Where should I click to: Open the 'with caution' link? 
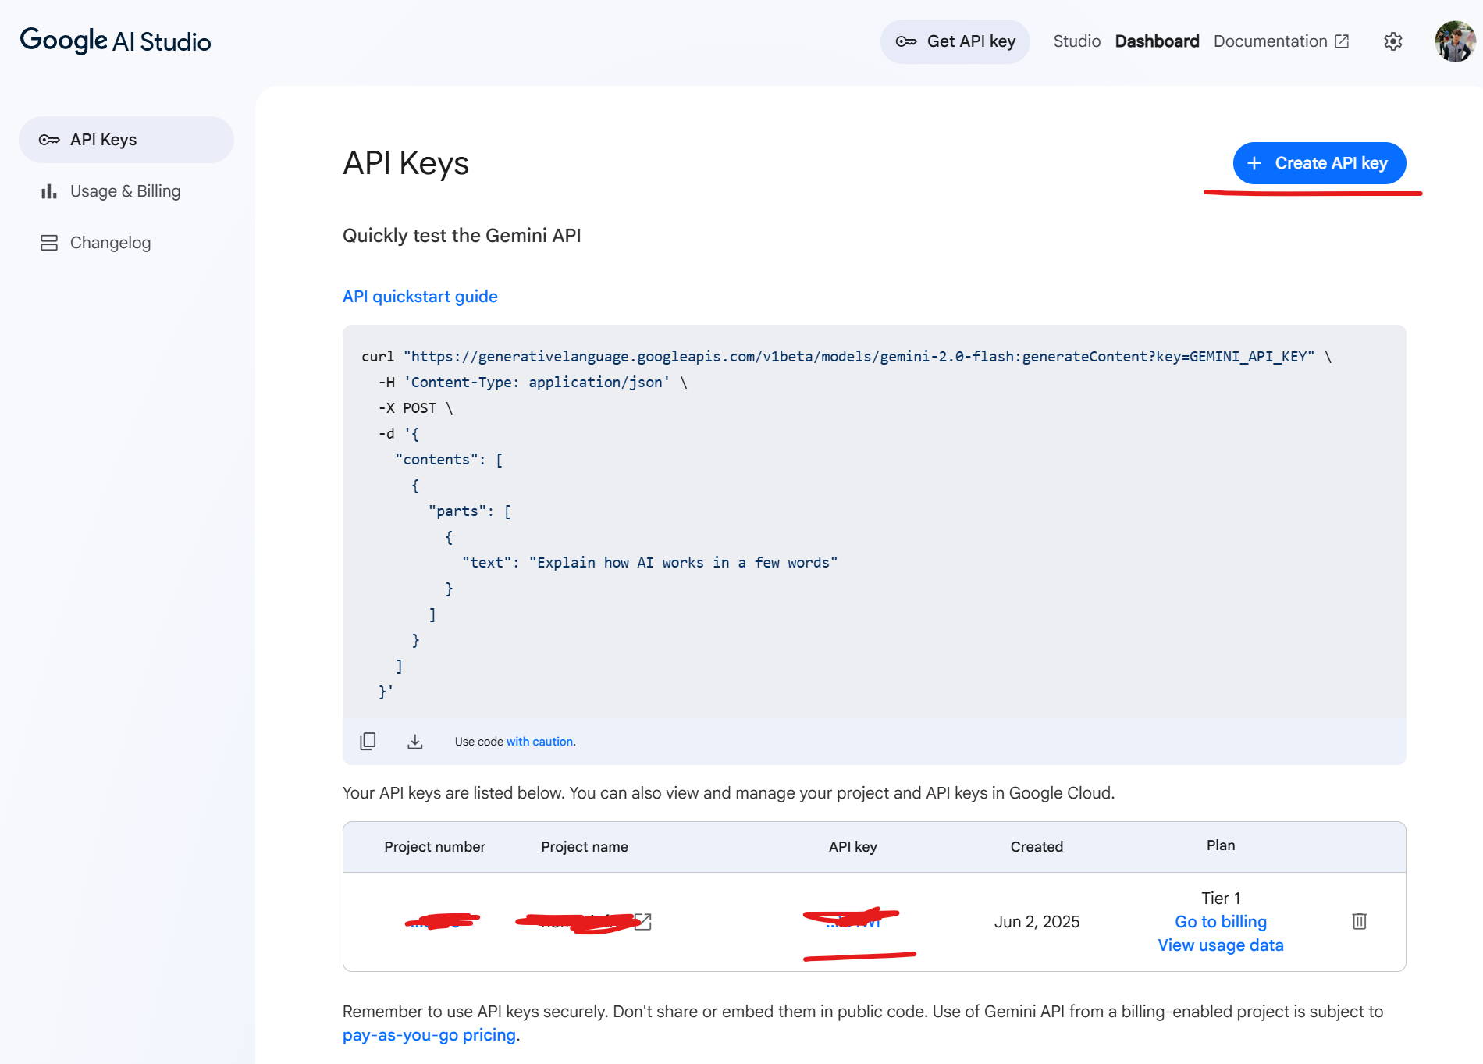pos(540,742)
